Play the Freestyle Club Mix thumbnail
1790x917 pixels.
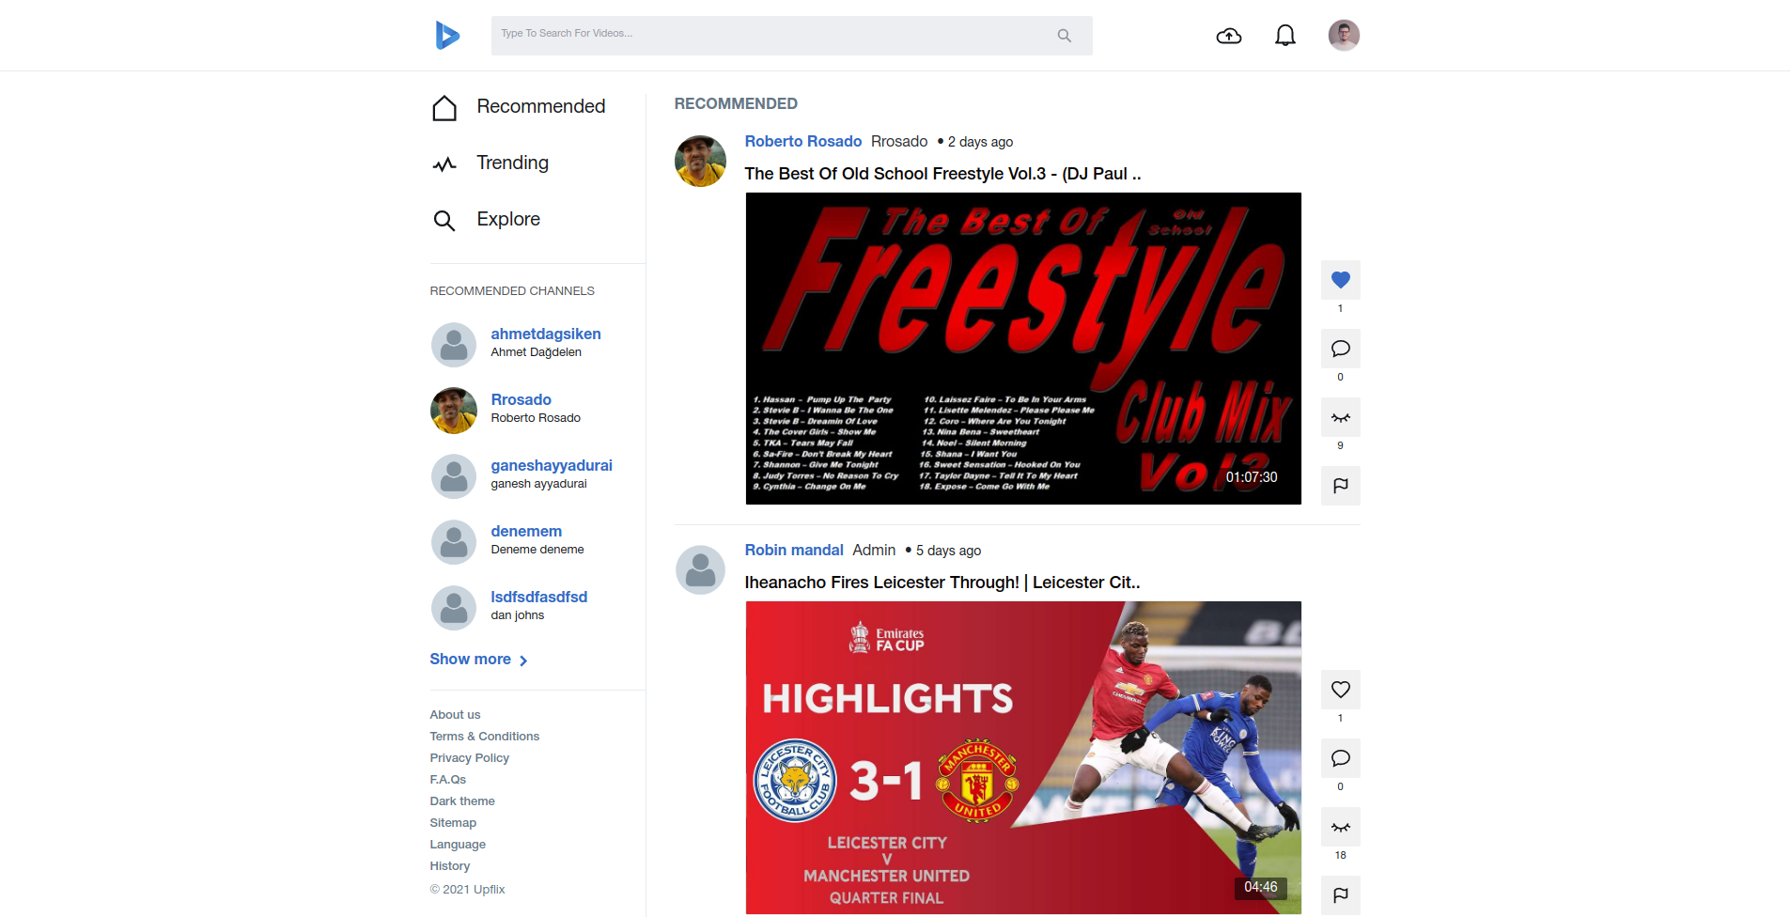click(1023, 349)
